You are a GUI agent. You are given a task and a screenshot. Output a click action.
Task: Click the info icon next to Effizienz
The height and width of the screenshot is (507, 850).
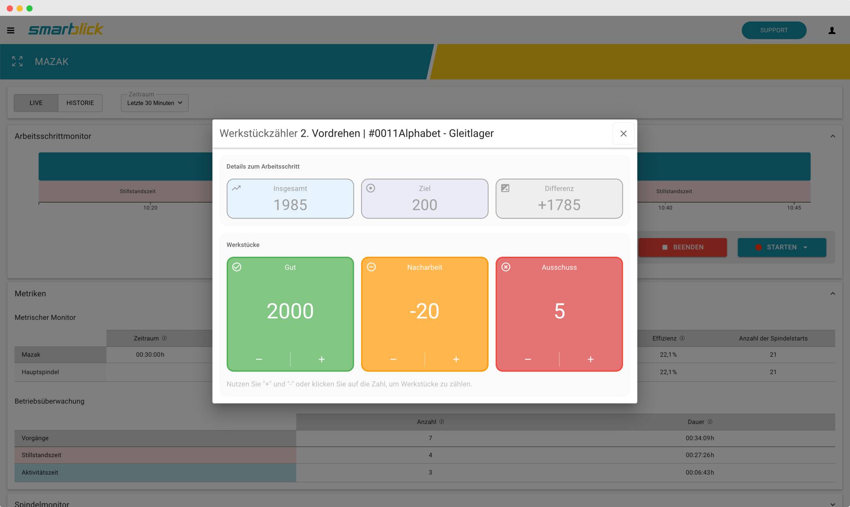(682, 338)
